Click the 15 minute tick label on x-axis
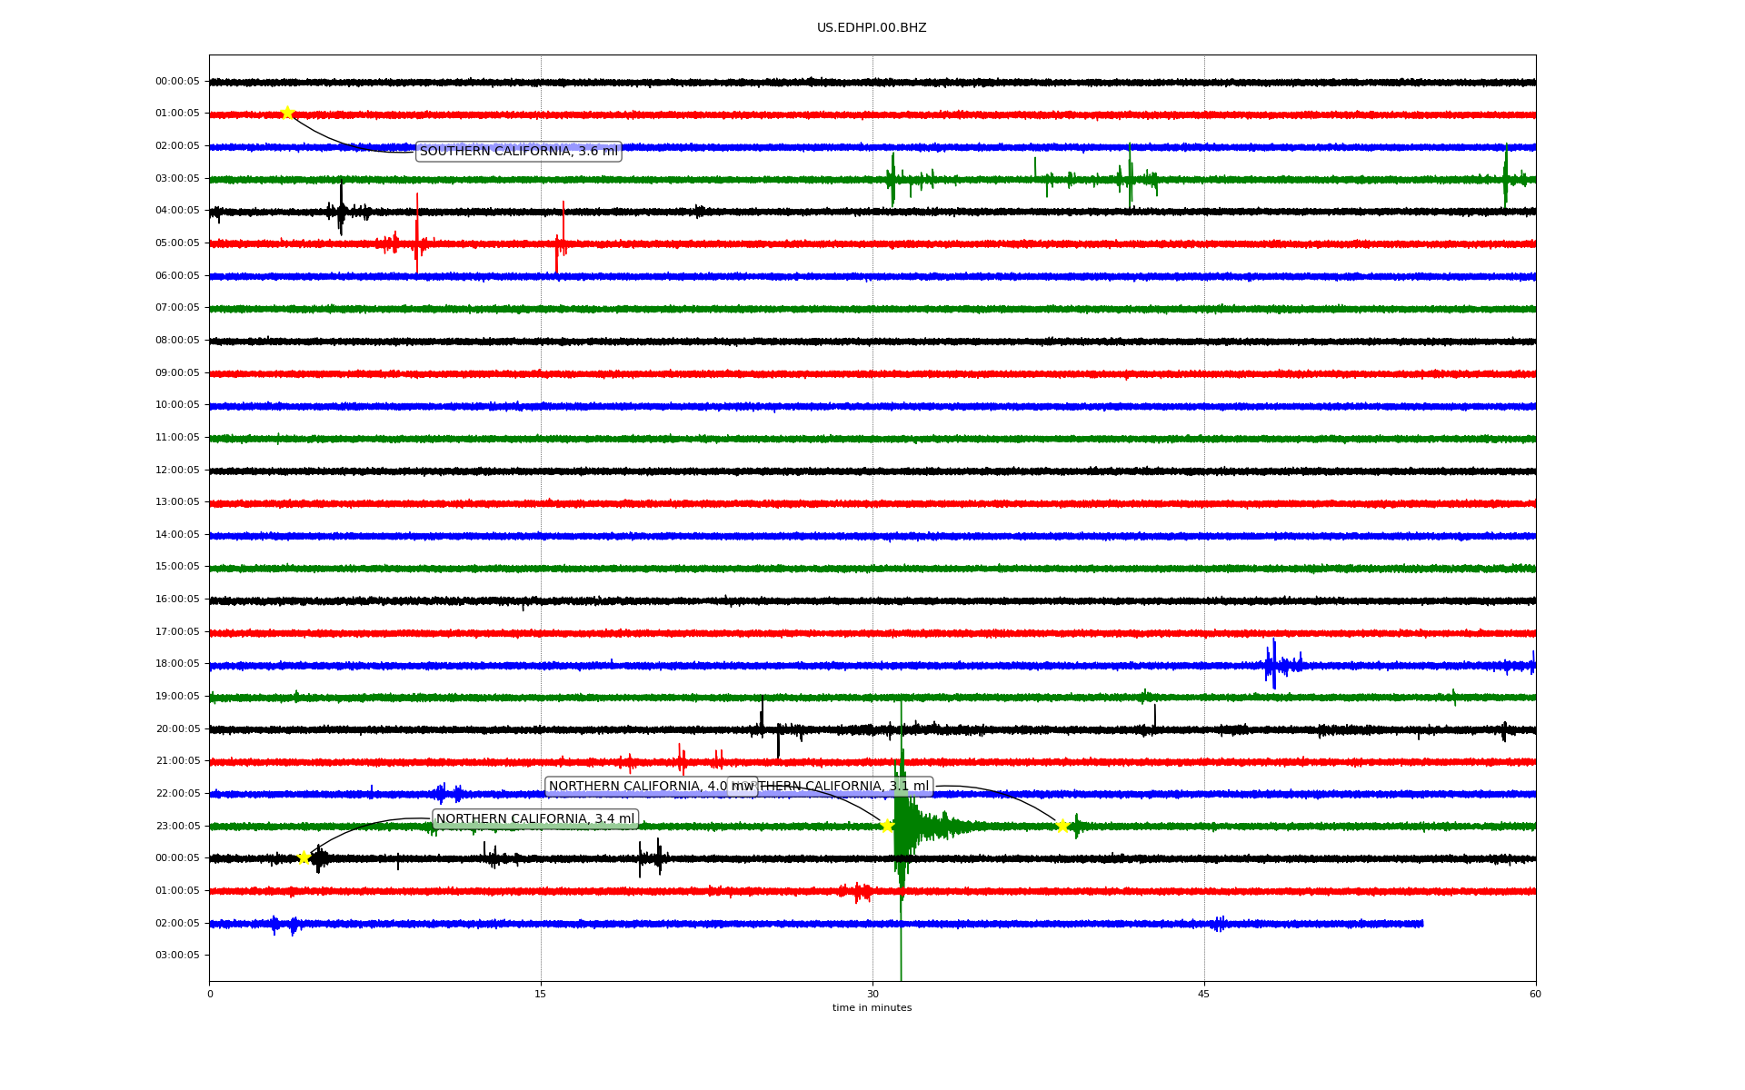The height and width of the screenshot is (1090, 1745). coord(541,994)
